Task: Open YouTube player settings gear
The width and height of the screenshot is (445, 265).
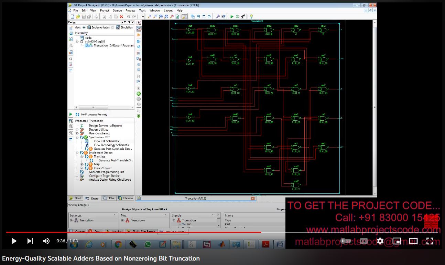Action: pos(380,241)
